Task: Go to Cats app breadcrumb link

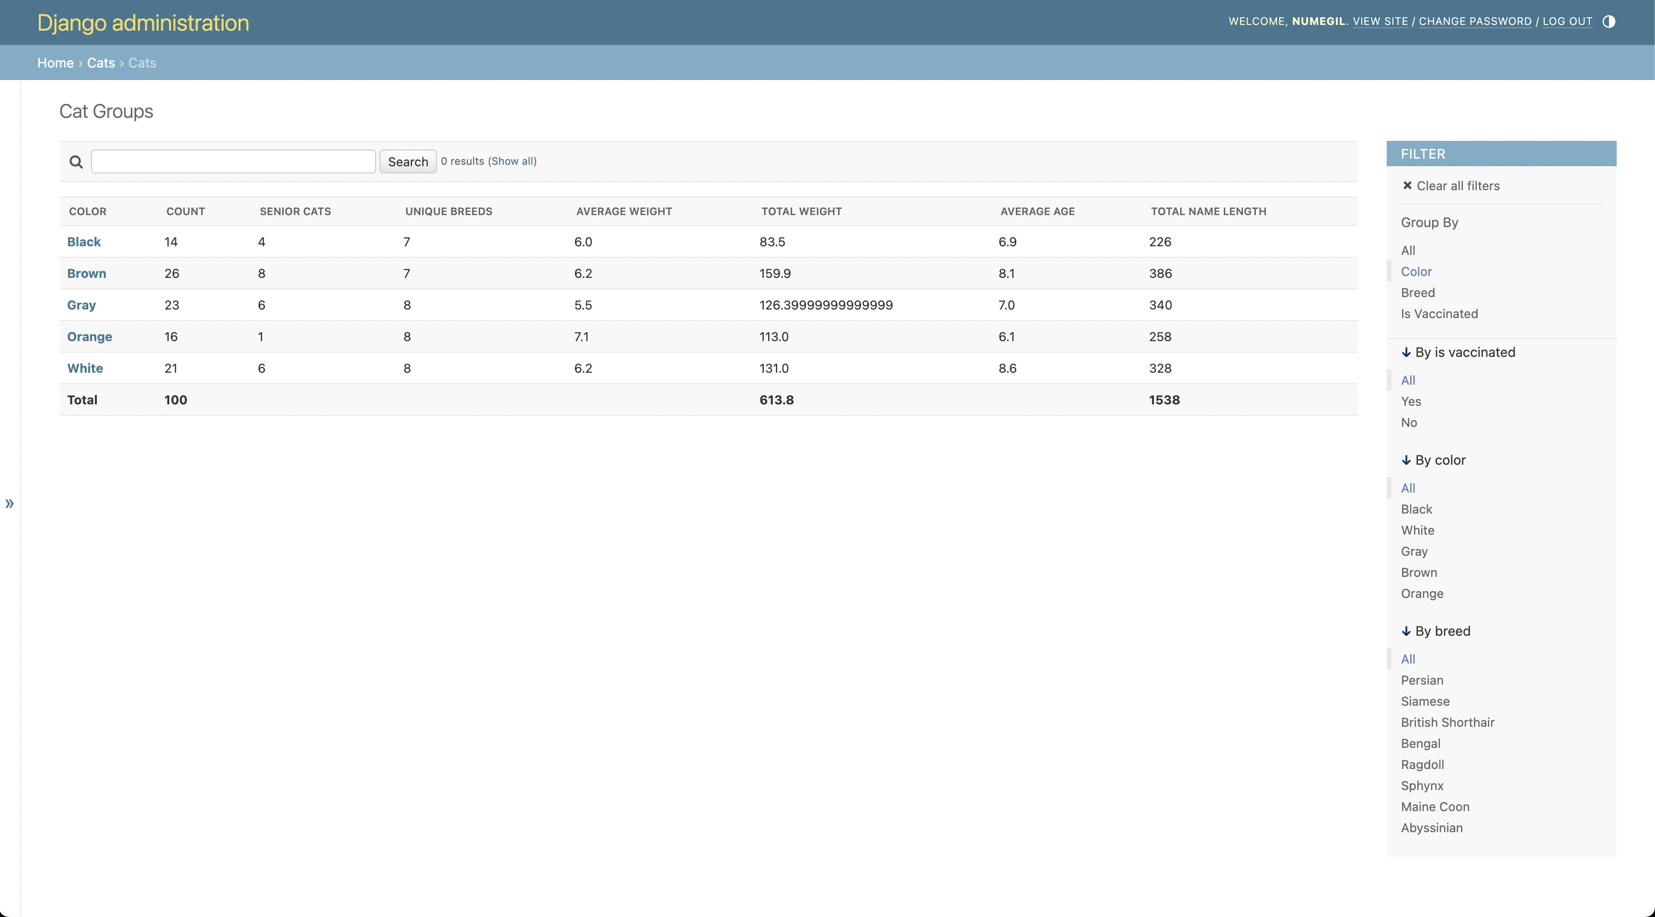Action: point(101,63)
